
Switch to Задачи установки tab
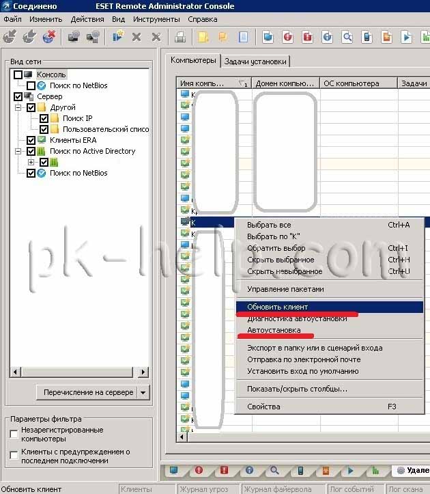click(255, 61)
